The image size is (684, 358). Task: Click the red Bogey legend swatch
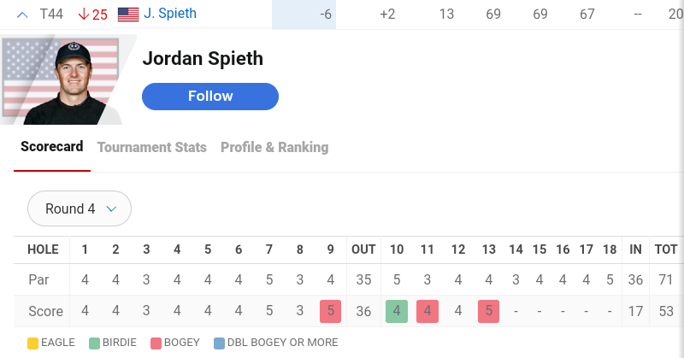tap(156, 343)
